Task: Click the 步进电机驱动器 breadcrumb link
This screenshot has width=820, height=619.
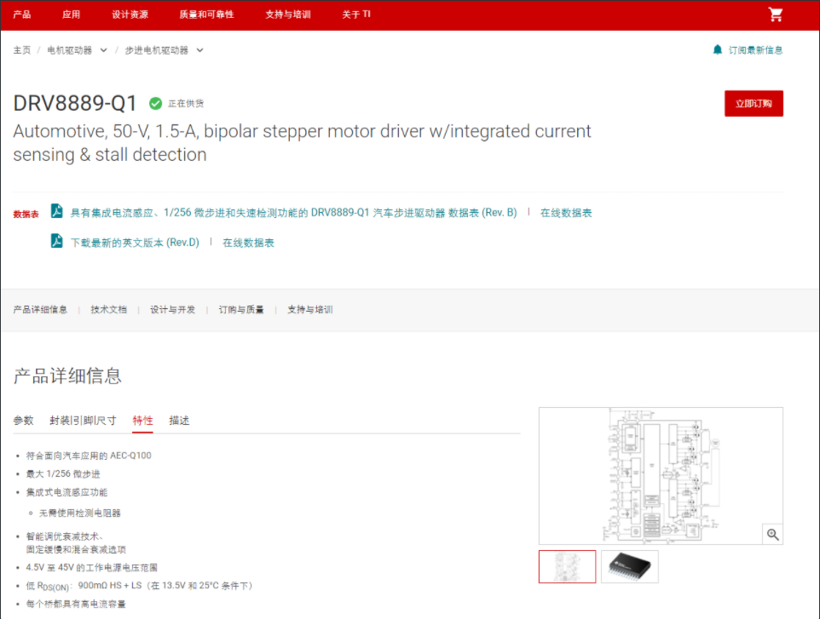Action: [156, 50]
